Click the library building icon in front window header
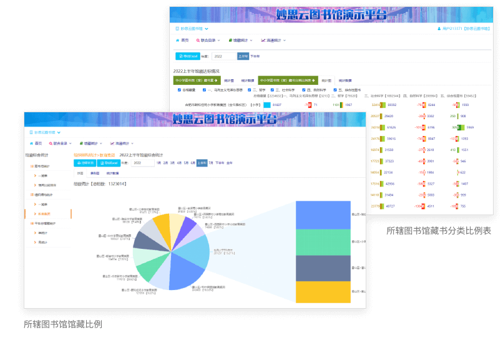 pos(31,132)
